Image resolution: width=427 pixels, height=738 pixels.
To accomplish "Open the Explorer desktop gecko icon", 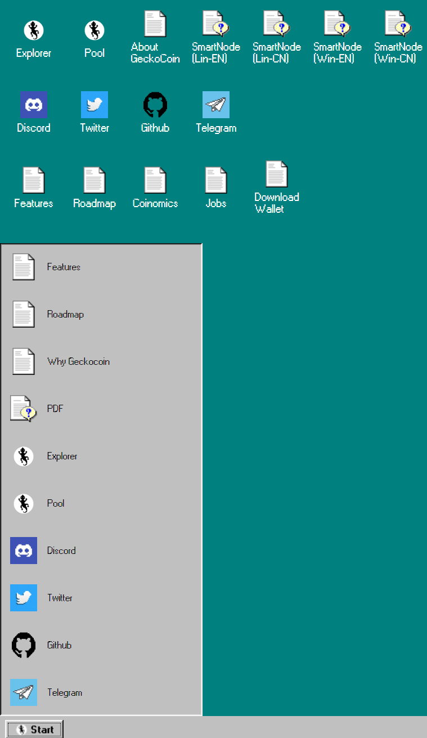I will 34,30.
